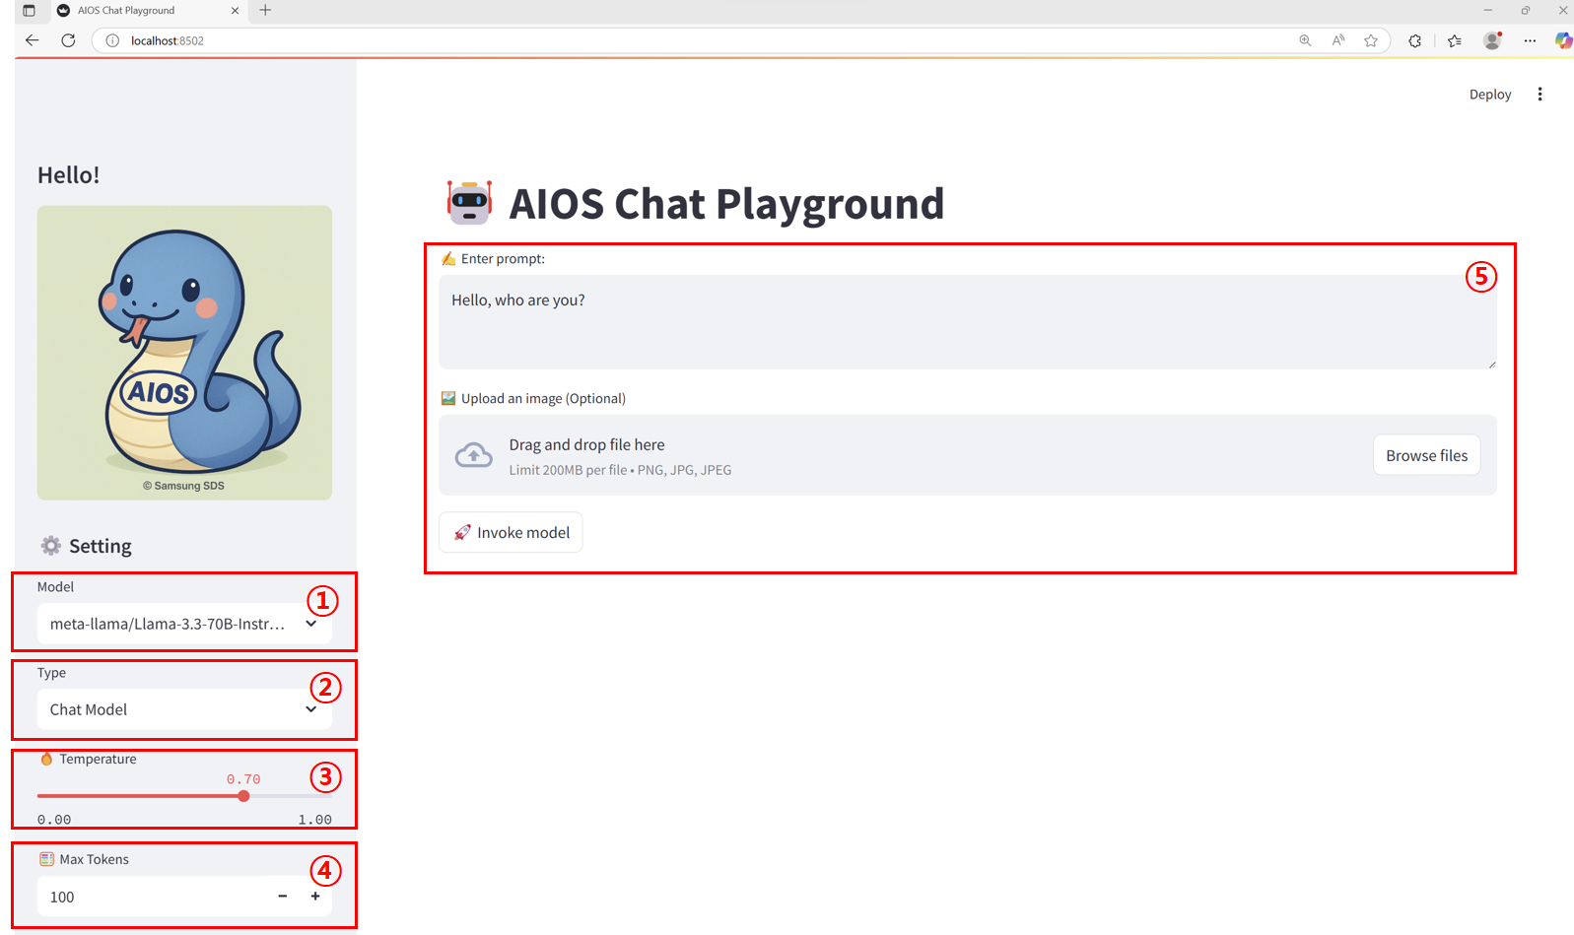
Task: Open a new browser tab
Action: tap(265, 11)
